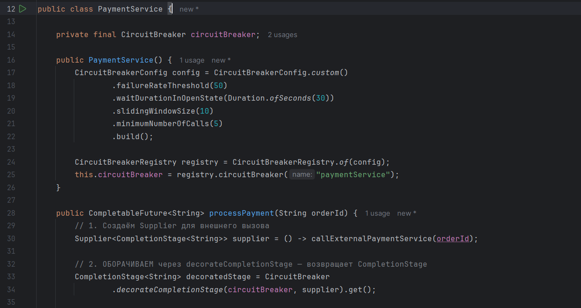Click the .slidingWindowSize(10) call

click(x=163, y=111)
